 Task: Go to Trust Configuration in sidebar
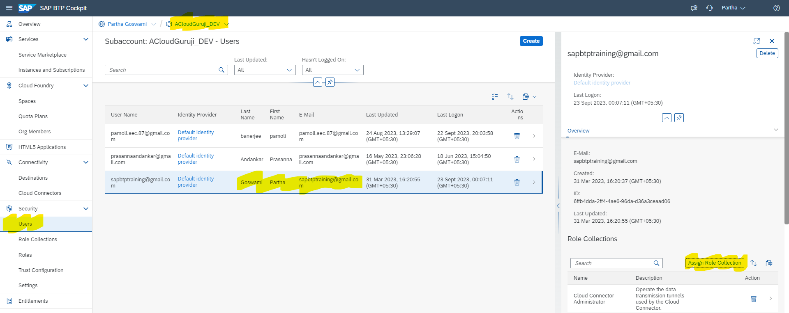[x=41, y=270]
